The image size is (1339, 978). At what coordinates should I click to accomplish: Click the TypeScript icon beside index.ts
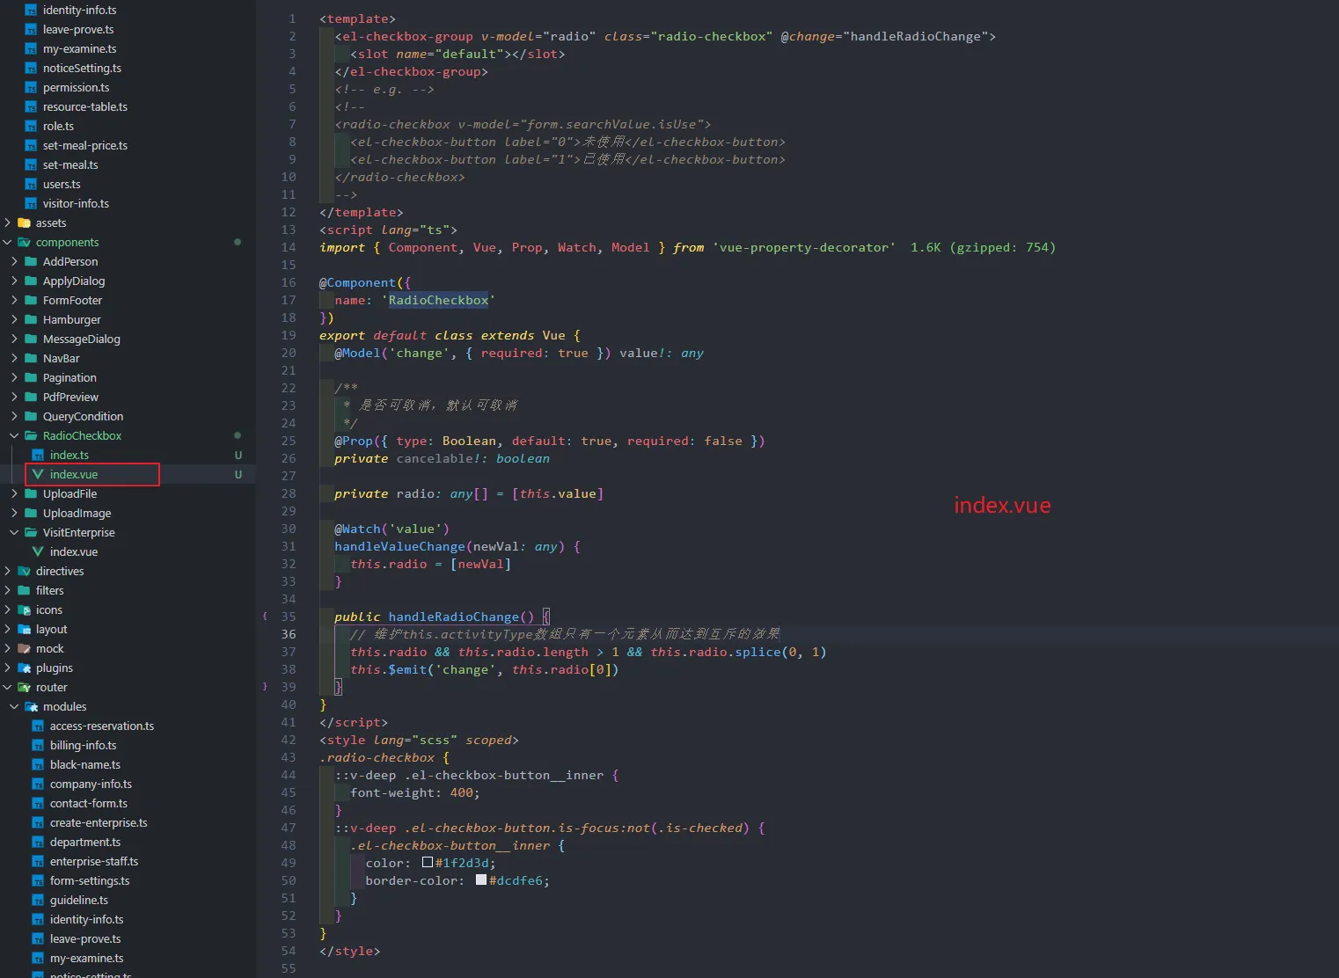point(38,455)
